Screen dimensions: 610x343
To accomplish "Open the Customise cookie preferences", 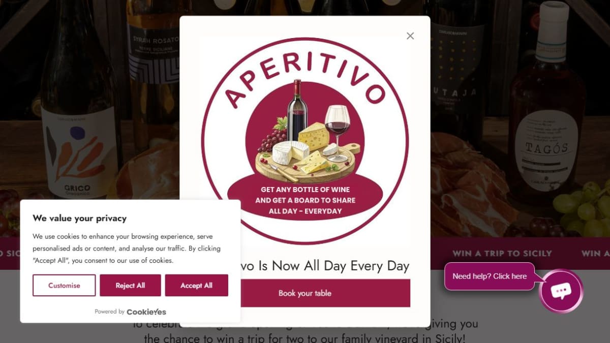I will [x=64, y=286].
